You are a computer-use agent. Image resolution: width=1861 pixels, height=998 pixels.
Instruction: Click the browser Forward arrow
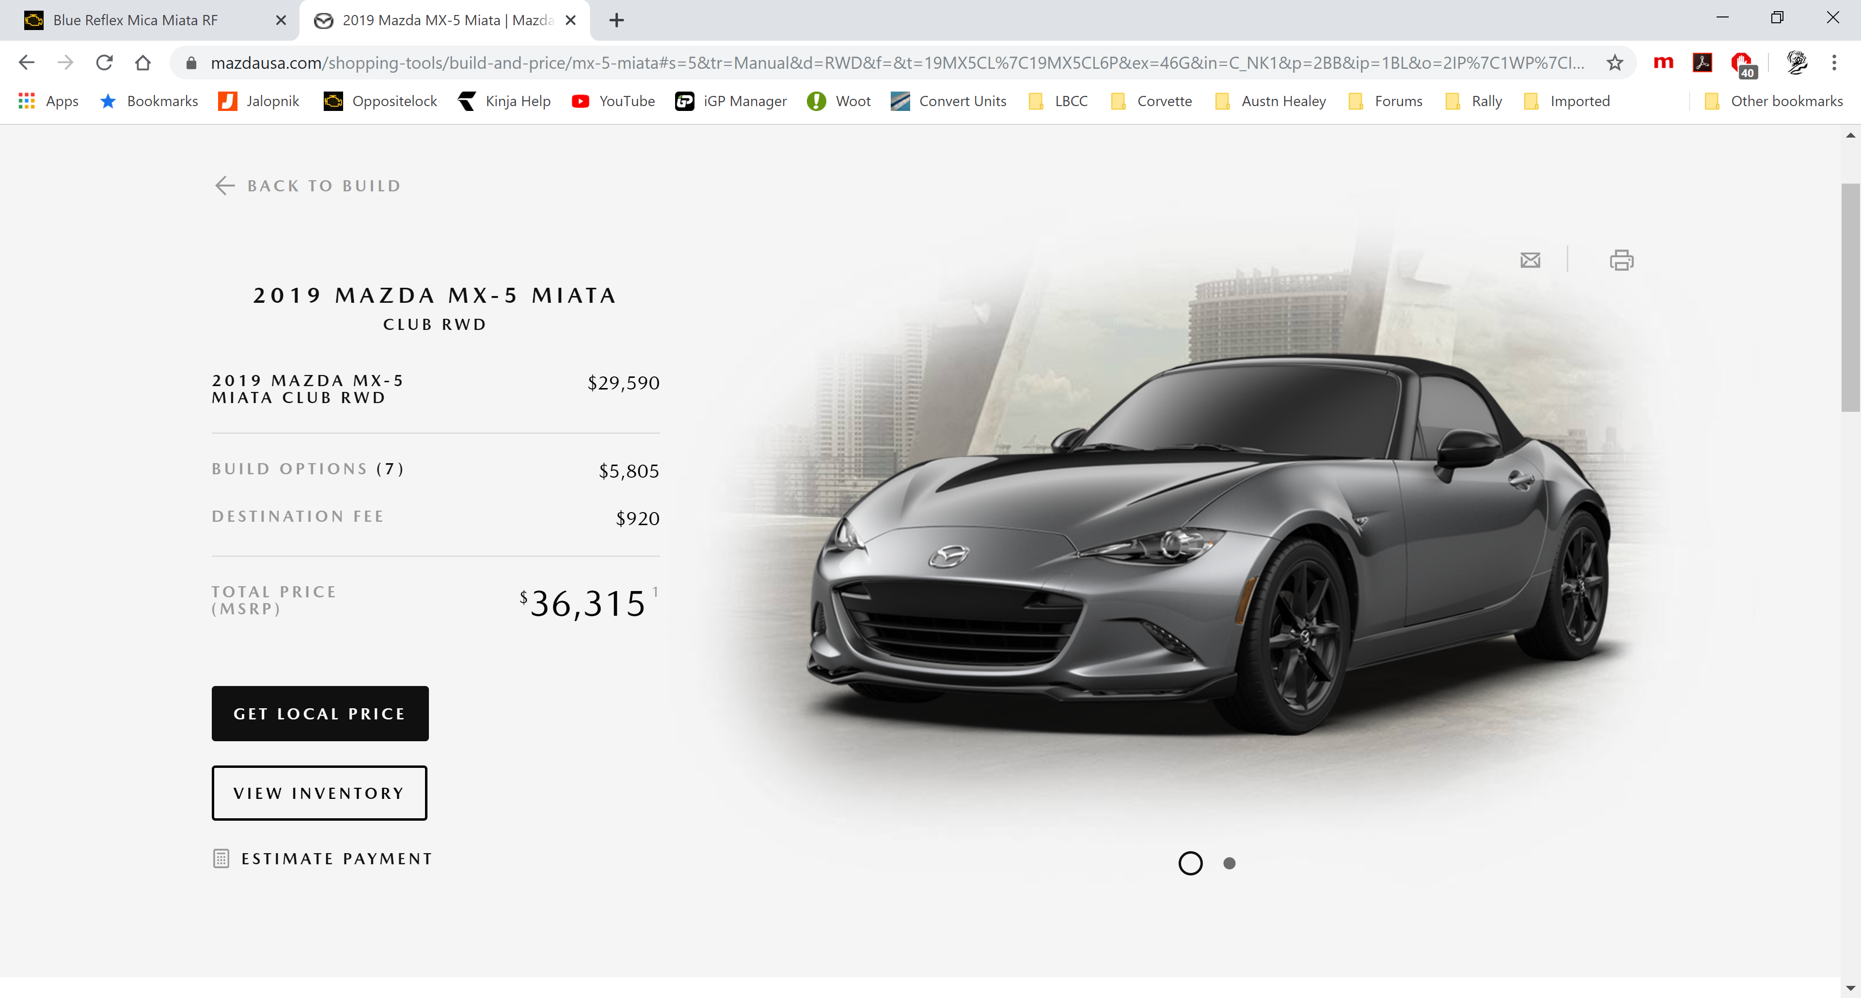pos(66,63)
